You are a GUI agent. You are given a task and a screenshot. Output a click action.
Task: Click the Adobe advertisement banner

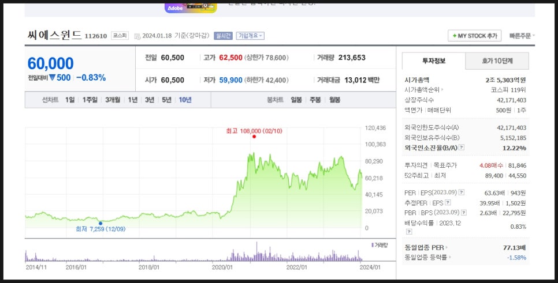(x=191, y=8)
